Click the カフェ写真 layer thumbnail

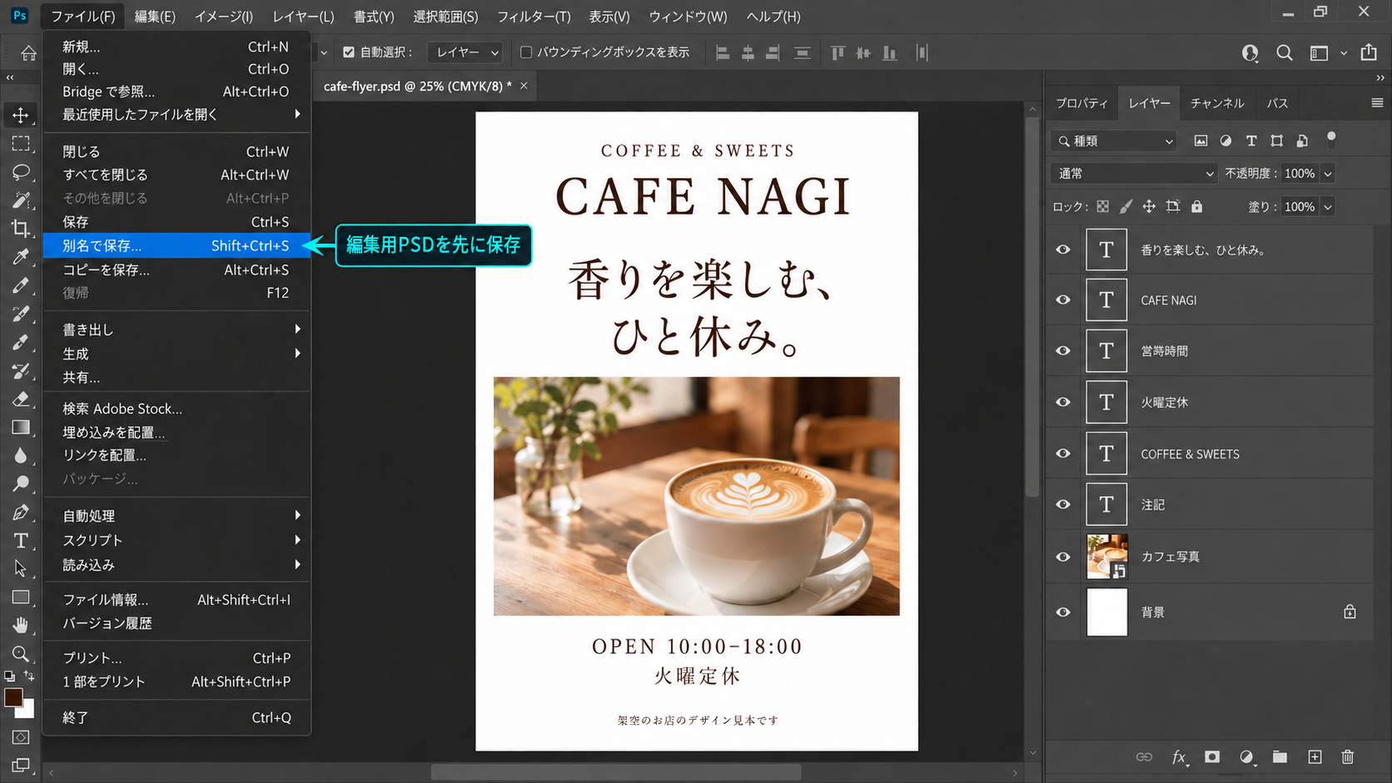(1106, 557)
